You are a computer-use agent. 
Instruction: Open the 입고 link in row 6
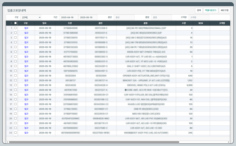[x=26, y=52]
